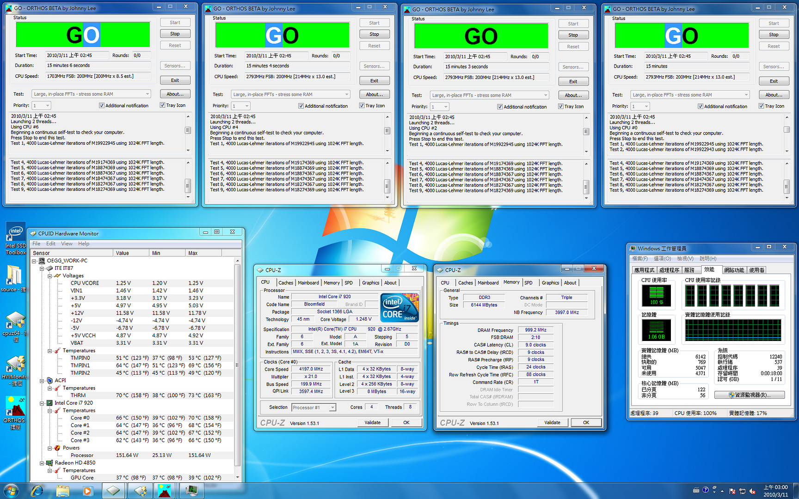
Task: Open Windows Media Player from taskbar
Action: point(87,491)
